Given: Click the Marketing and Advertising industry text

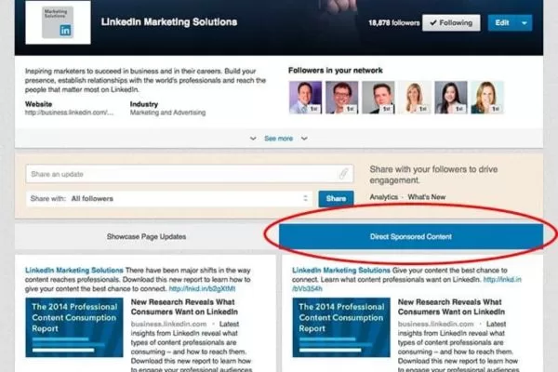Looking at the screenshot, I should pos(167,113).
